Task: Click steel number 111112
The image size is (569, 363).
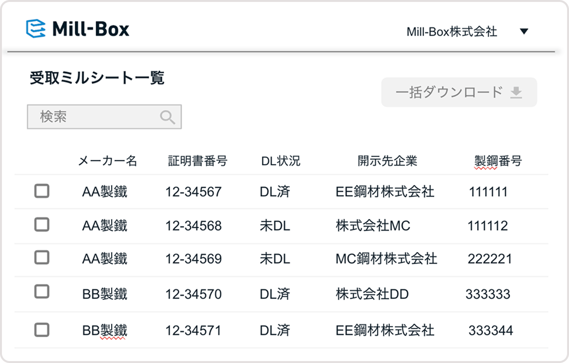Action: pos(488,225)
